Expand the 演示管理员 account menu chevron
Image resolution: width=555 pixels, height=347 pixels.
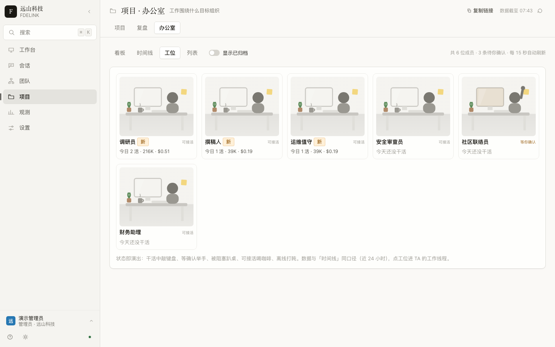91,321
